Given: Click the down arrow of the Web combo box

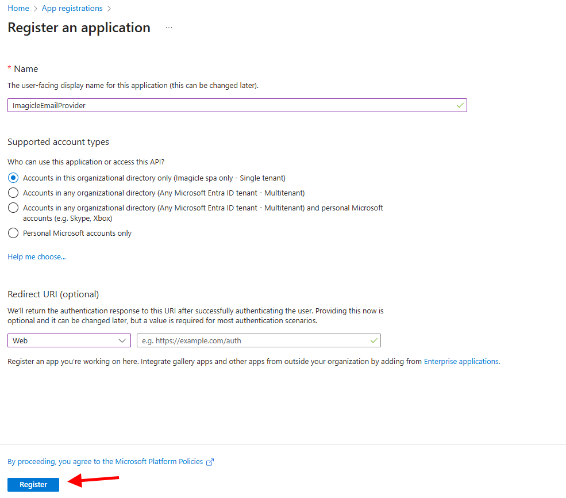Looking at the screenshot, I should pos(122,340).
